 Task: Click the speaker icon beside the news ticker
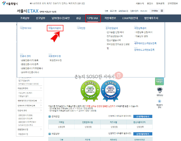pos(31,3)
